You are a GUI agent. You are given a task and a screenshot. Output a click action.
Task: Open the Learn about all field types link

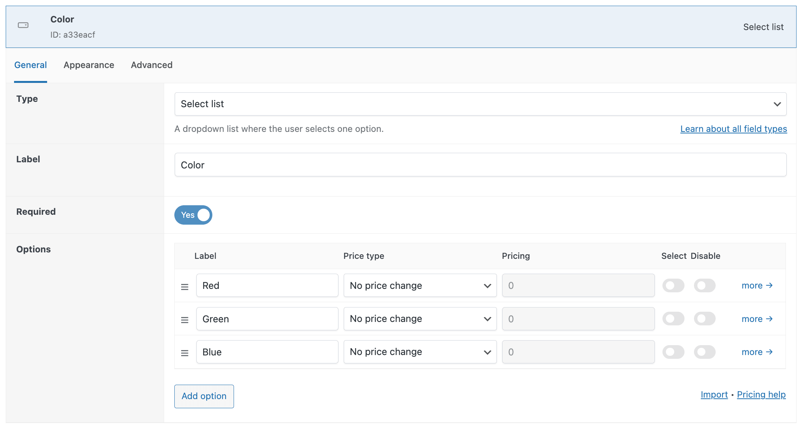[733, 129]
